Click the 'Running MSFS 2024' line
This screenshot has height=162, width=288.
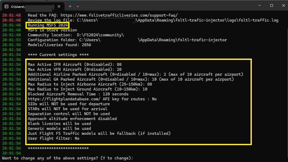tap(48, 25)
